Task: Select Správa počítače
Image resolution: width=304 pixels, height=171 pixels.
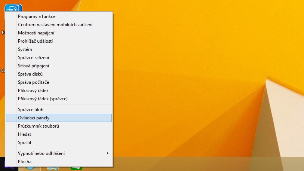Action: (x=33, y=82)
